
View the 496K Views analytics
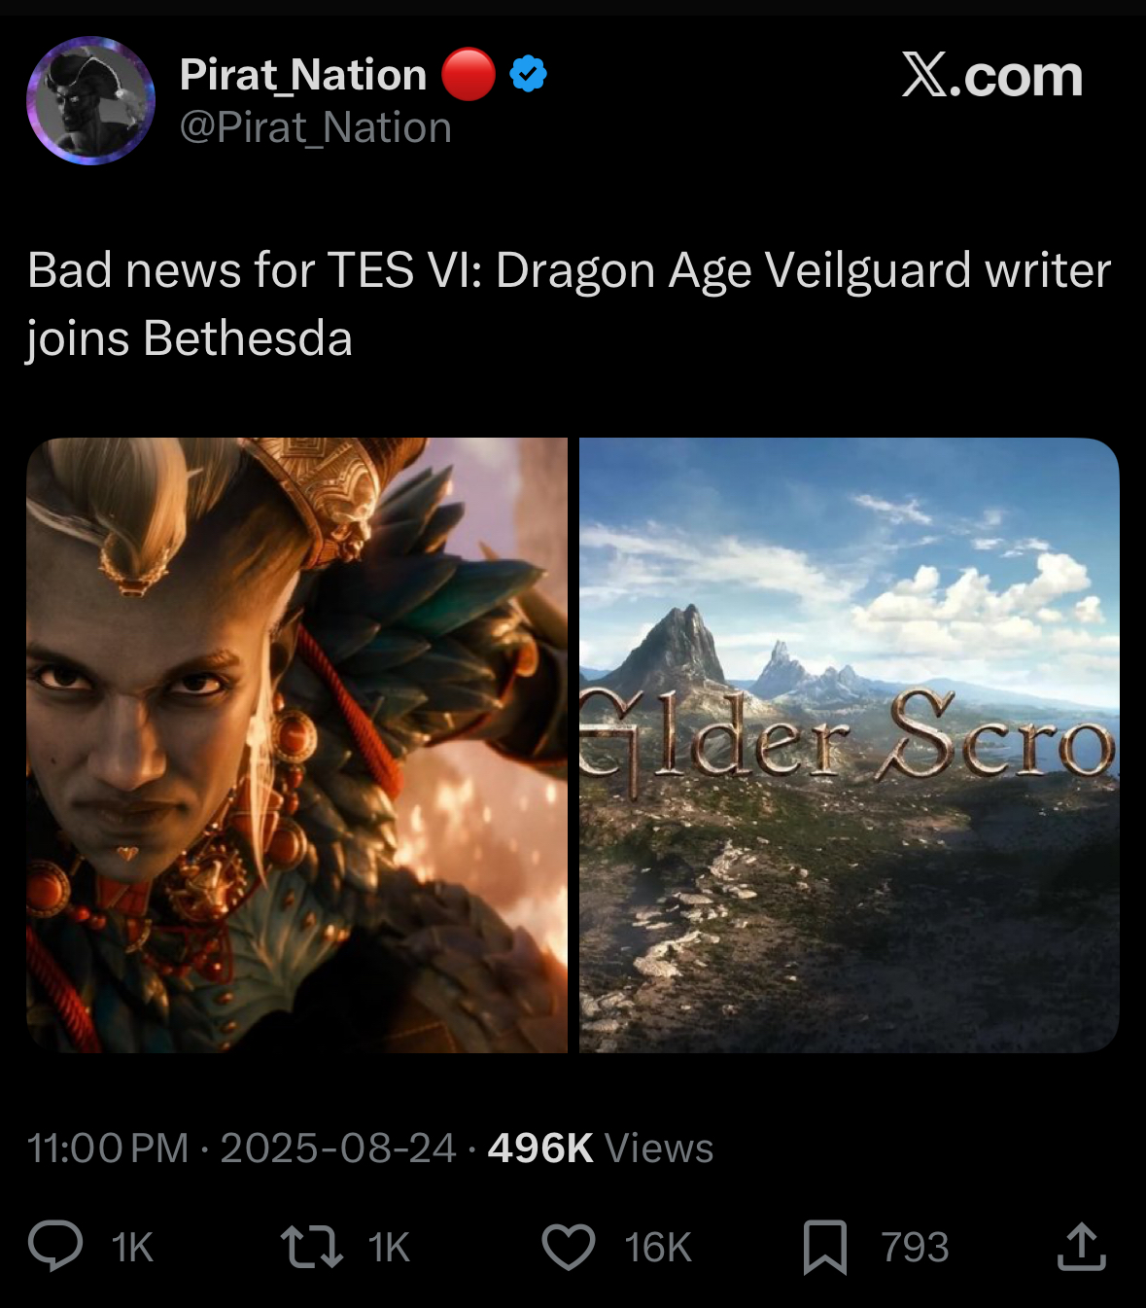[x=600, y=1149]
